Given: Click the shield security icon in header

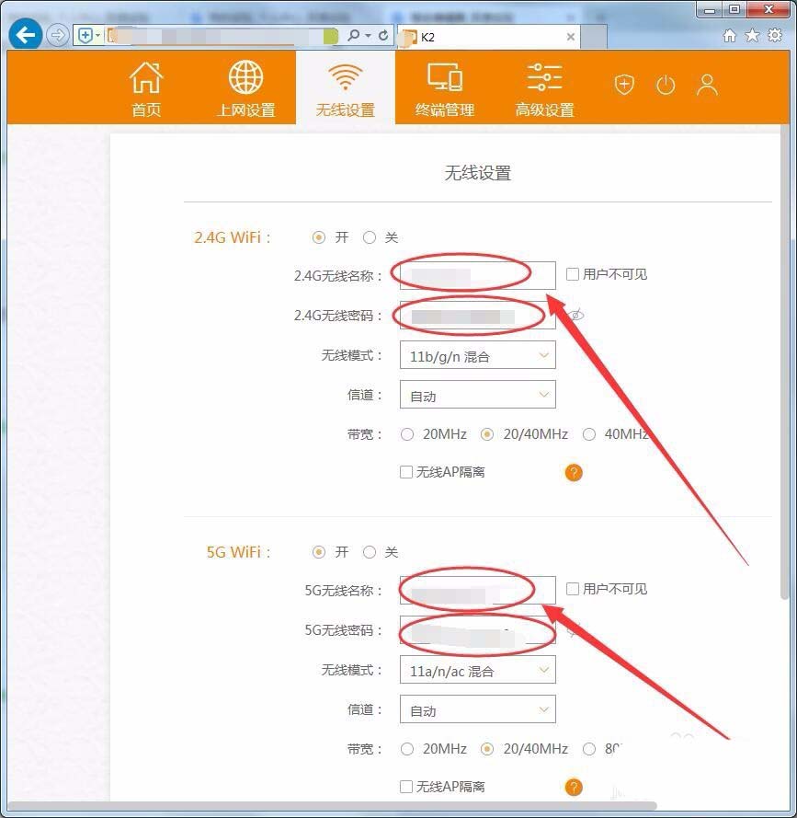Looking at the screenshot, I should tap(624, 85).
